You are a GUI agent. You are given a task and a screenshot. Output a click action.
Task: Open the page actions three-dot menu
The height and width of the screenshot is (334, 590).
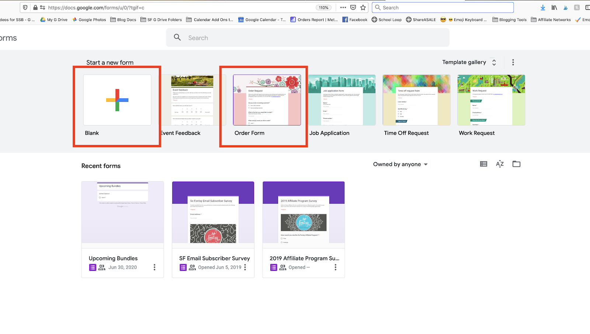click(x=343, y=7)
